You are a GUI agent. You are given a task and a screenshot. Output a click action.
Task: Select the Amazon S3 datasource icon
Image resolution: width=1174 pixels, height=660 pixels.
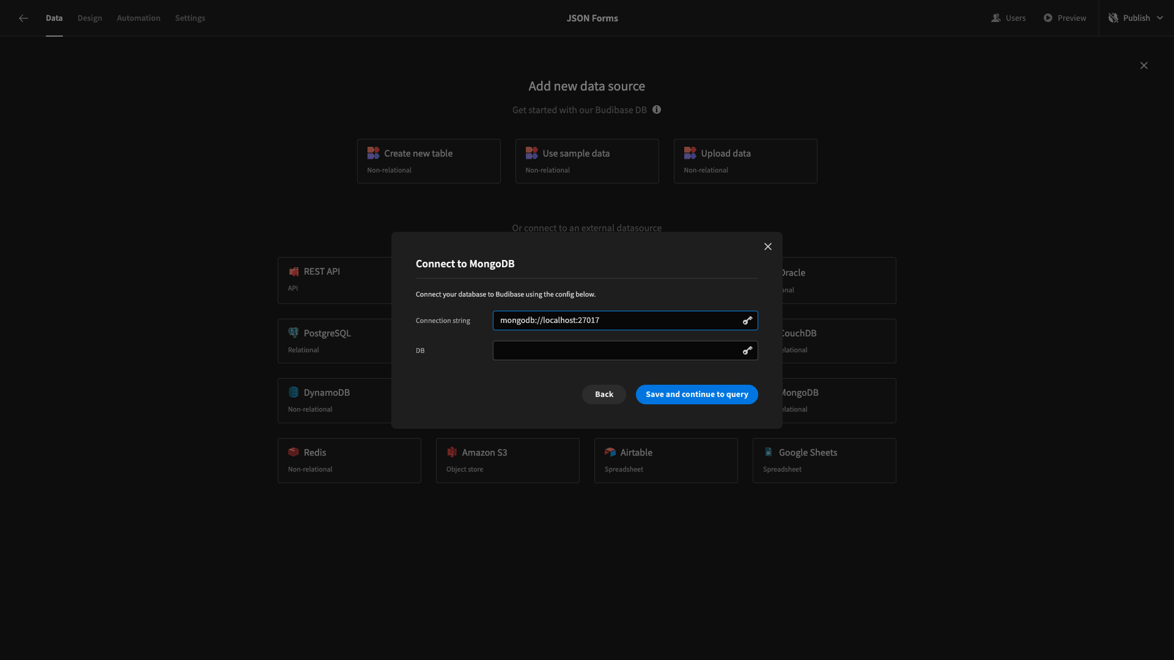pyautogui.click(x=452, y=452)
